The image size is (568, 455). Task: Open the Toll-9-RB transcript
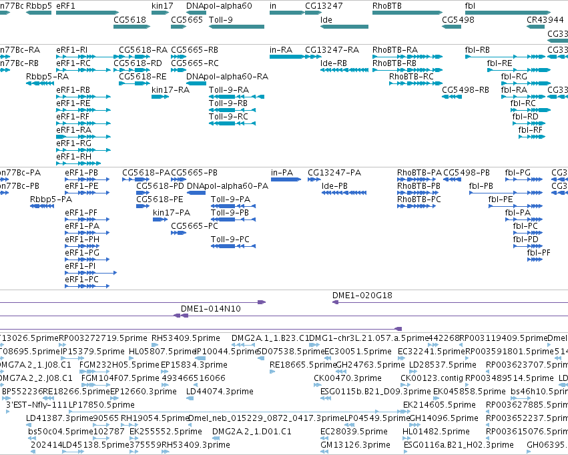click(x=228, y=103)
